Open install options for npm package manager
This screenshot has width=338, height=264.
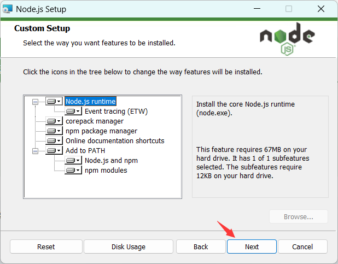tap(54, 131)
